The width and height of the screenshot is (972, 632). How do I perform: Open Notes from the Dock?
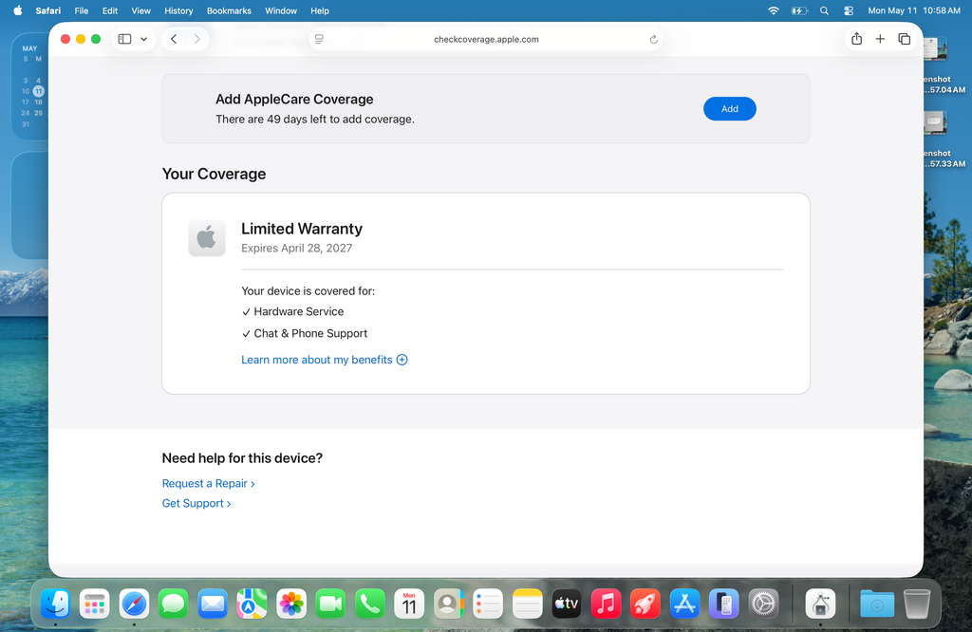[528, 604]
